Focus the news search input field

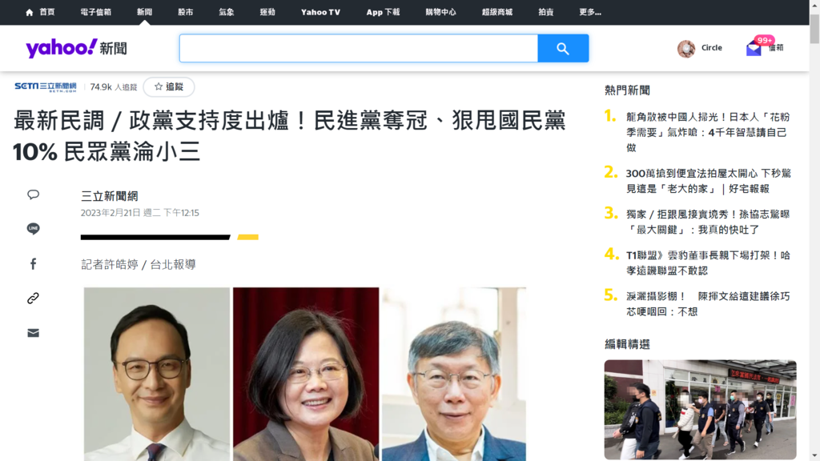coord(359,48)
